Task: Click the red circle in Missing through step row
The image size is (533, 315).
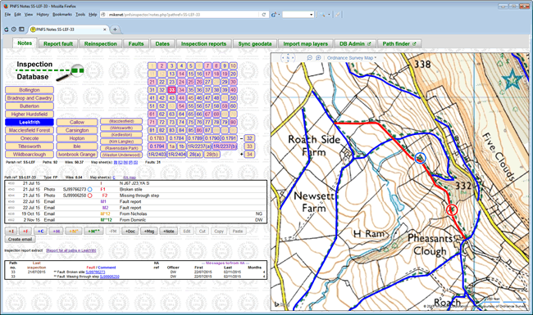Action: pyautogui.click(x=89, y=196)
